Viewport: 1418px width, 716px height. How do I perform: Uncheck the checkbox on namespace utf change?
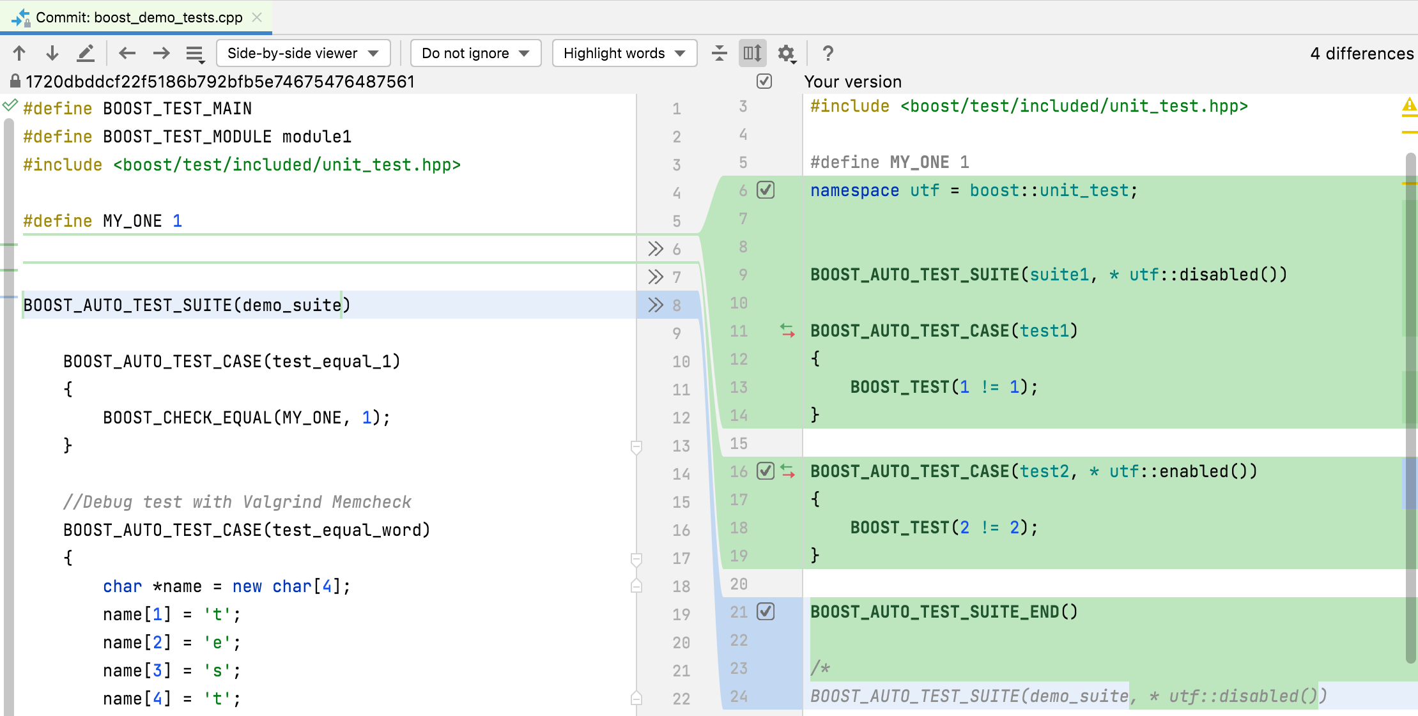tap(766, 190)
